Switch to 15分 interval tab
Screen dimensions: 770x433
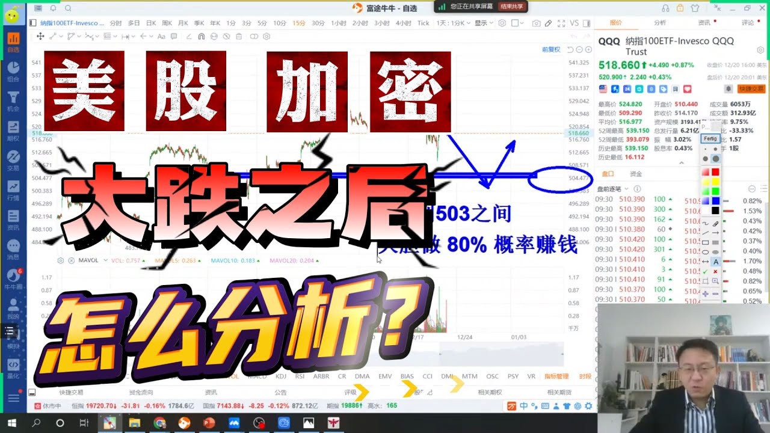coord(299,23)
